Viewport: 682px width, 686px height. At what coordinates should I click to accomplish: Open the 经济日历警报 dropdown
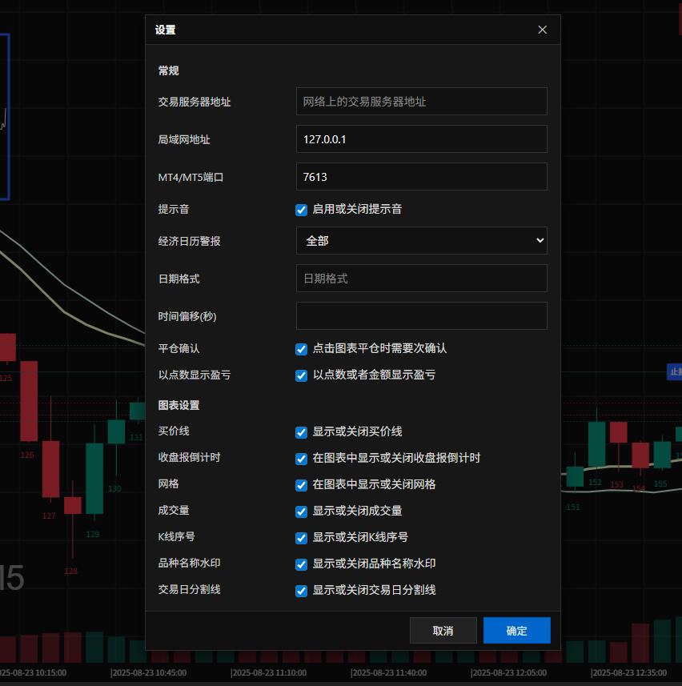click(421, 240)
